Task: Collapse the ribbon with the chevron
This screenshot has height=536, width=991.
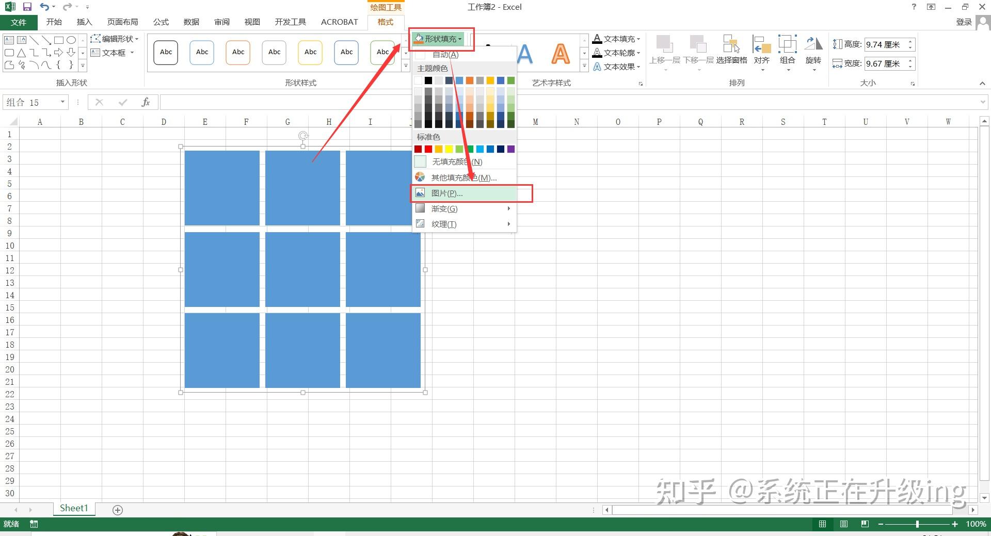Action: click(982, 83)
